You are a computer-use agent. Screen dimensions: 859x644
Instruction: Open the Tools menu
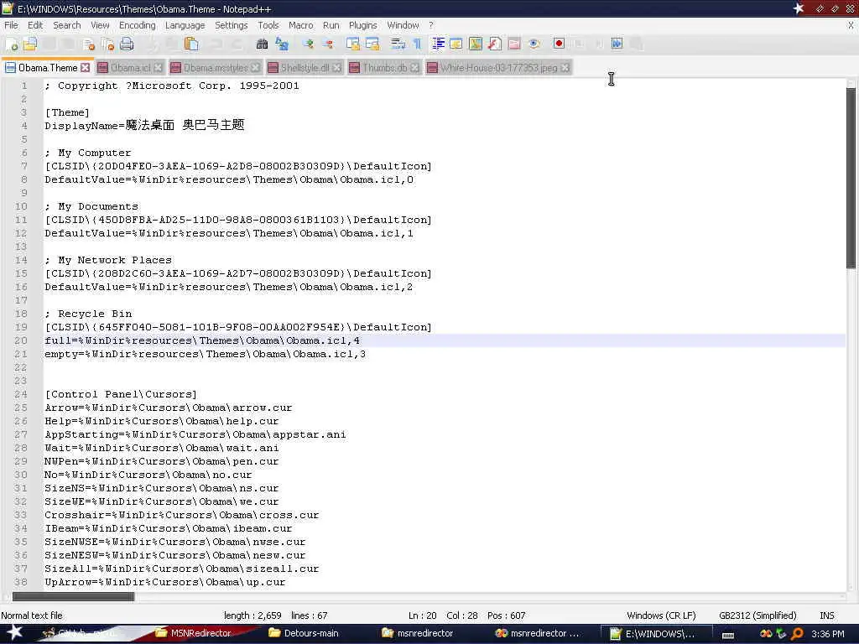pyautogui.click(x=268, y=25)
